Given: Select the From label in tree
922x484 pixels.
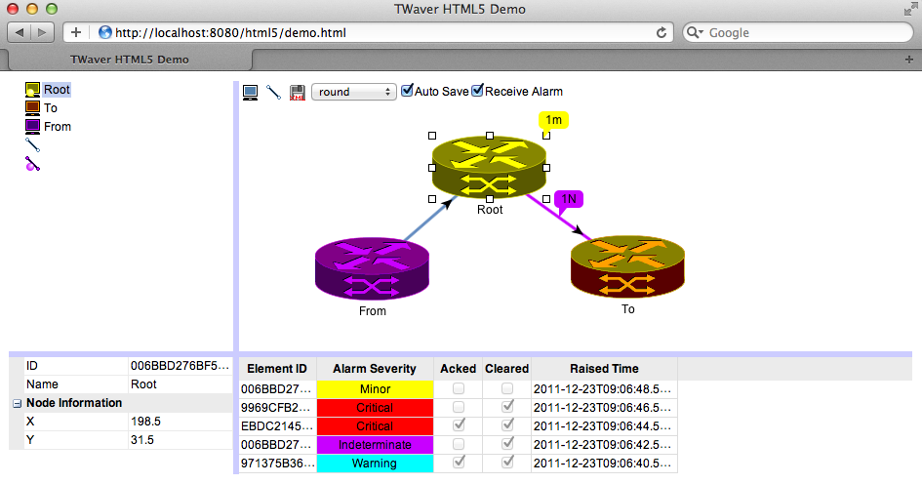Looking at the screenshot, I should pyautogui.click(x=57, y=127).
